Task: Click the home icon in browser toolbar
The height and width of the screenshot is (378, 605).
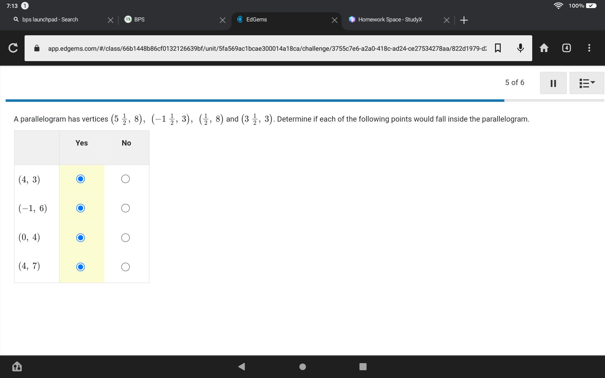Action: (544, 48)
